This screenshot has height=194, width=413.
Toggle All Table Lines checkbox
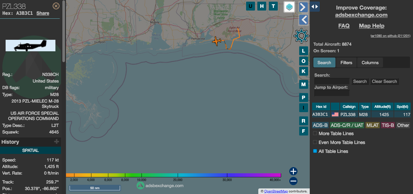[x=315, y=151]
